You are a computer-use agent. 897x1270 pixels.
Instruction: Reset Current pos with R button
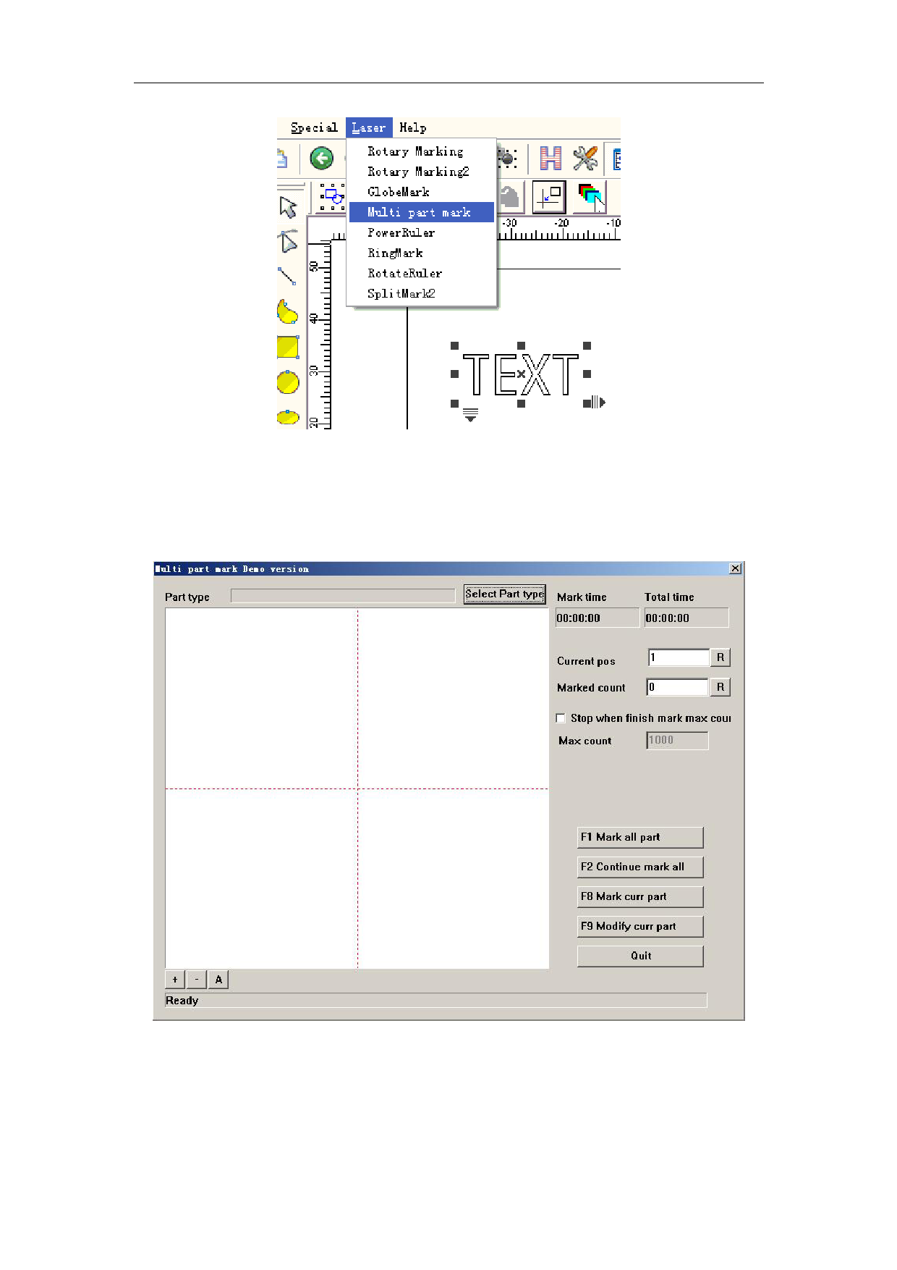(720, 657)
